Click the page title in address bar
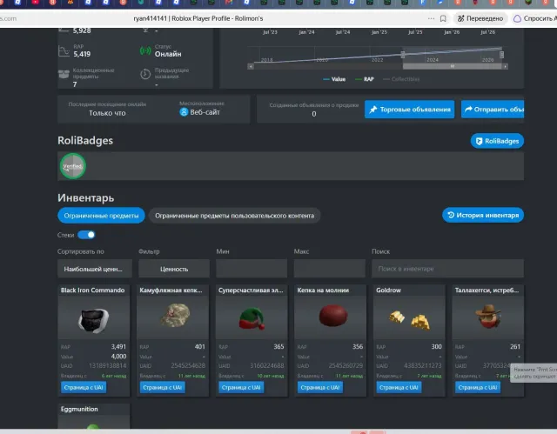557x434 pixels. coord(198,18)
